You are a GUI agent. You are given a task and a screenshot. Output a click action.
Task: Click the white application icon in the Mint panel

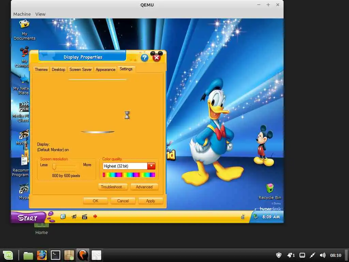[96, 255]
